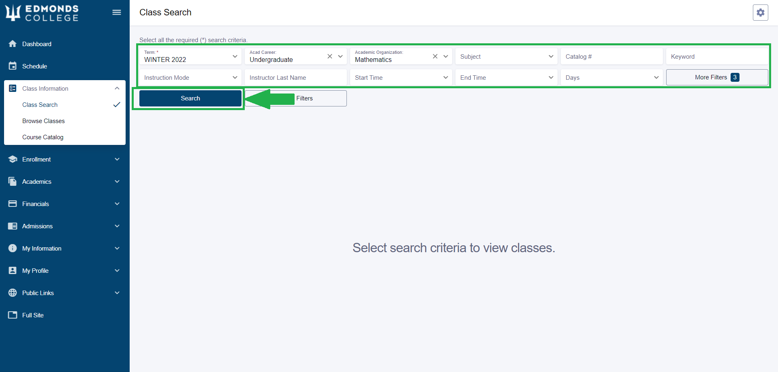Viewport: 778px width, 372px height.
Task: Click the More Filters button
Action: pos(717,77)
